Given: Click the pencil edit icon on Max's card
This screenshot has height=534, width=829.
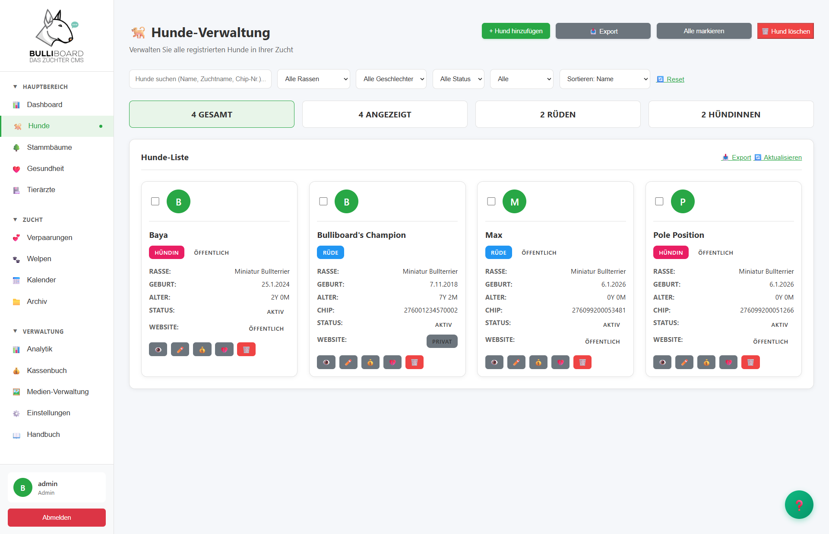Looking at the screenshot, I should 516,362.
